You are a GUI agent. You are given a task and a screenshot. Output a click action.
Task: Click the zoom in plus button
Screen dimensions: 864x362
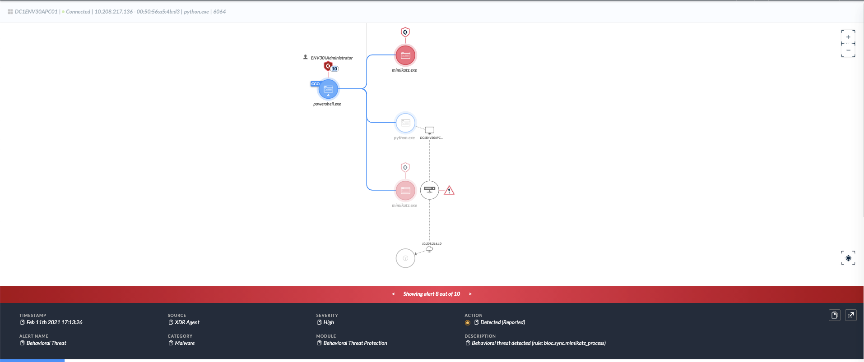(848, 37)
